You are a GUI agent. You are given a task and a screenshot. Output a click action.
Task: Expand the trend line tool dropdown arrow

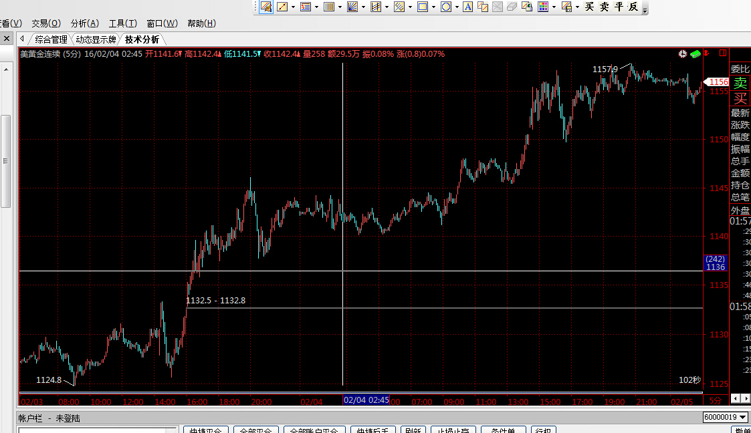294,7
